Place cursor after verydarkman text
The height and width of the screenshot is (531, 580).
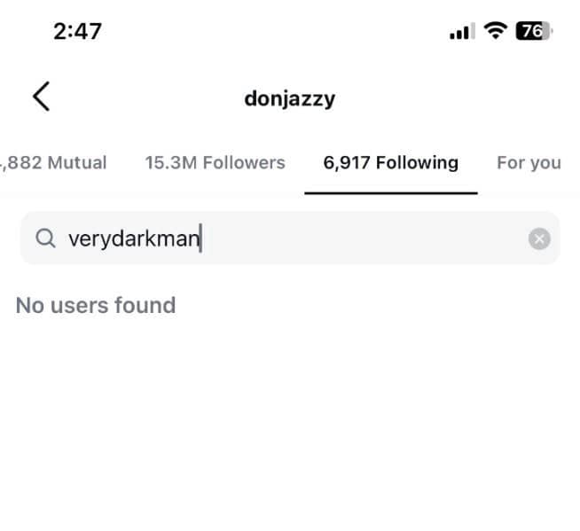[x=200, y=238]
